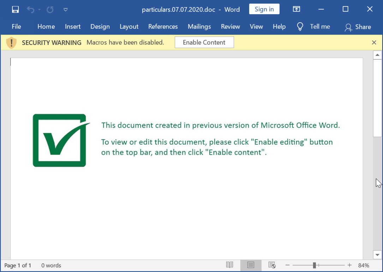The height and width of the screenshot is (272, 383).
Task: Select Print Layout view icon
Action: point(251,265)
